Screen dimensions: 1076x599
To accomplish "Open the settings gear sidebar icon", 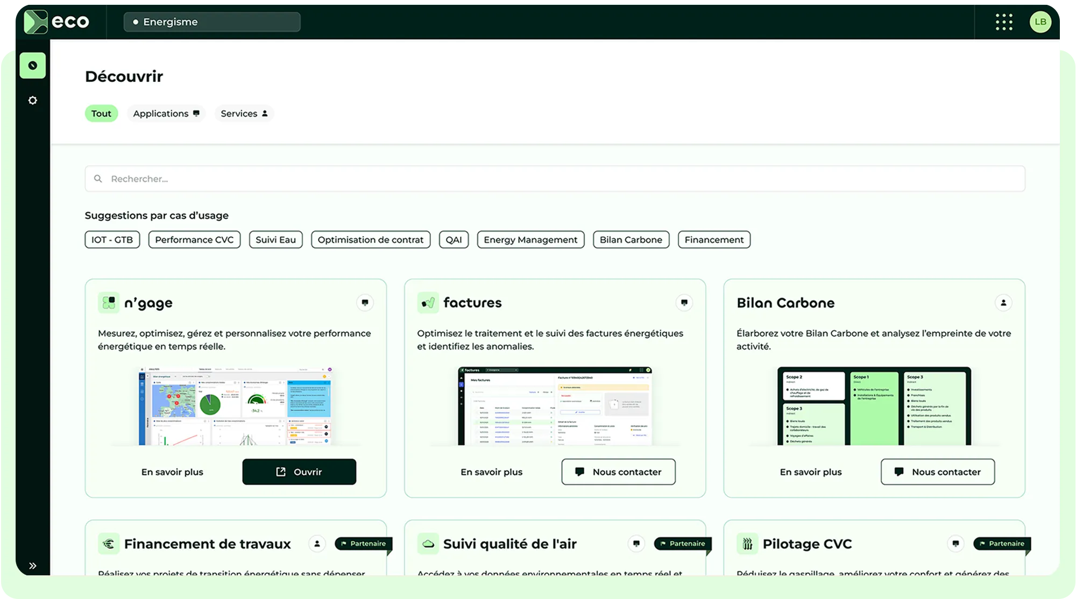I will pyautogui.click(x=33, y=101).
